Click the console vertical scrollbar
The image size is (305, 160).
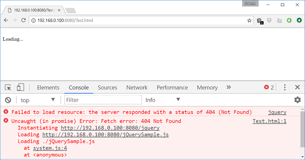click(x=302, y=130)
